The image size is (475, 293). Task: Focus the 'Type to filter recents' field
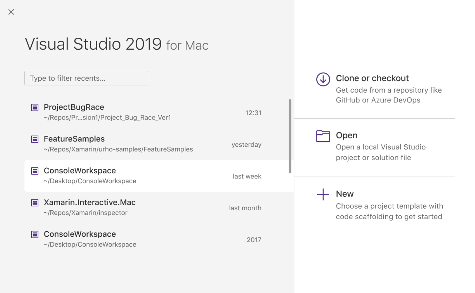coord(87,78)
